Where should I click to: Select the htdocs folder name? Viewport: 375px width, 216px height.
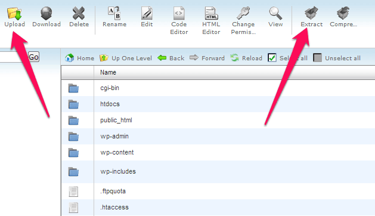(x=110, y=104)
